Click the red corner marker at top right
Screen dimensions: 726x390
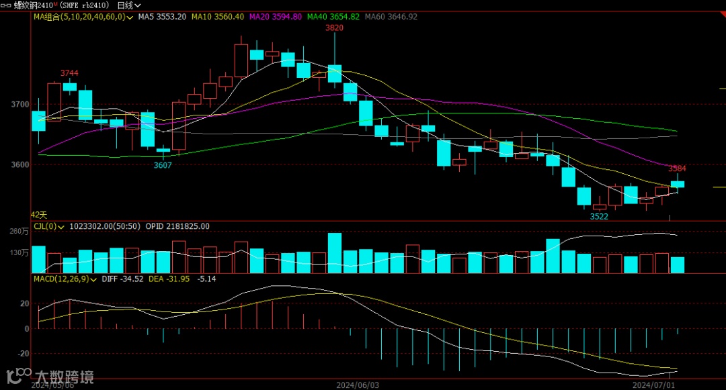coord(723,14)
